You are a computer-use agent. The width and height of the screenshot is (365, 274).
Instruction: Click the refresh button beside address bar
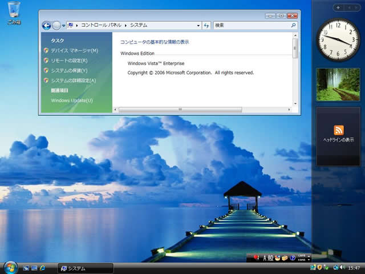coord(206,25)
